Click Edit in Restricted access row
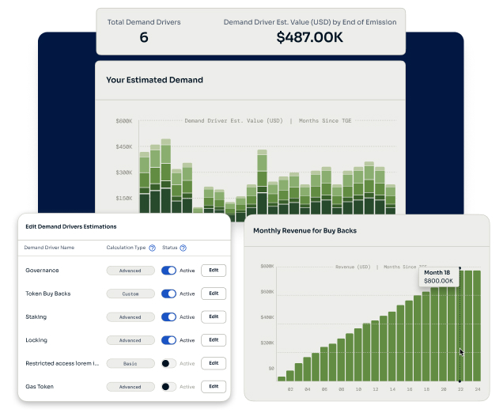This screenshot has width=503, height=413. pos(213,364)
